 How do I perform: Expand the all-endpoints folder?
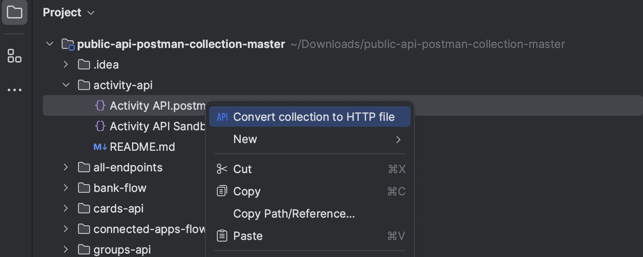[x=66, y=167]
